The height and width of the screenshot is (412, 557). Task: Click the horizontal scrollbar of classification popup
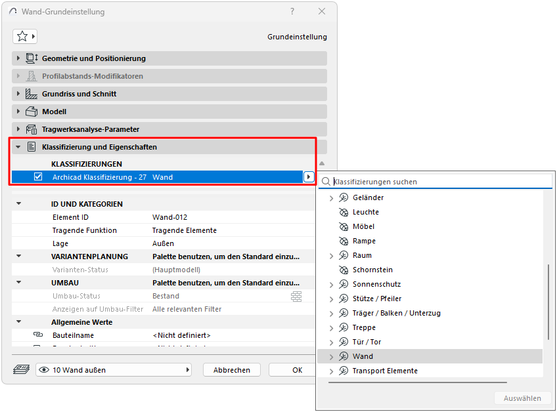[x=418, y=382]
